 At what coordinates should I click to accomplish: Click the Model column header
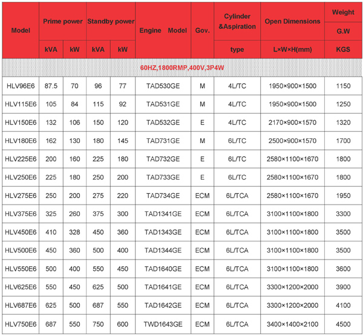click(21, 30)
